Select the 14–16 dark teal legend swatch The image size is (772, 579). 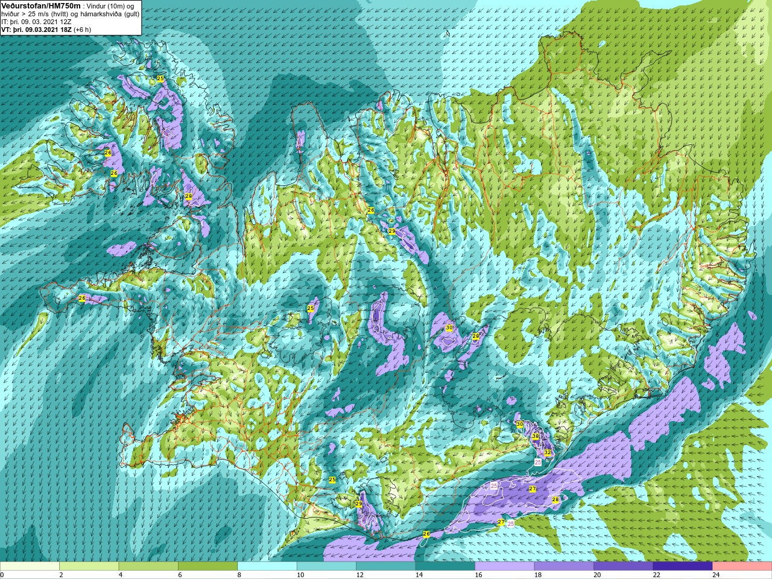(x=446, y=566)
